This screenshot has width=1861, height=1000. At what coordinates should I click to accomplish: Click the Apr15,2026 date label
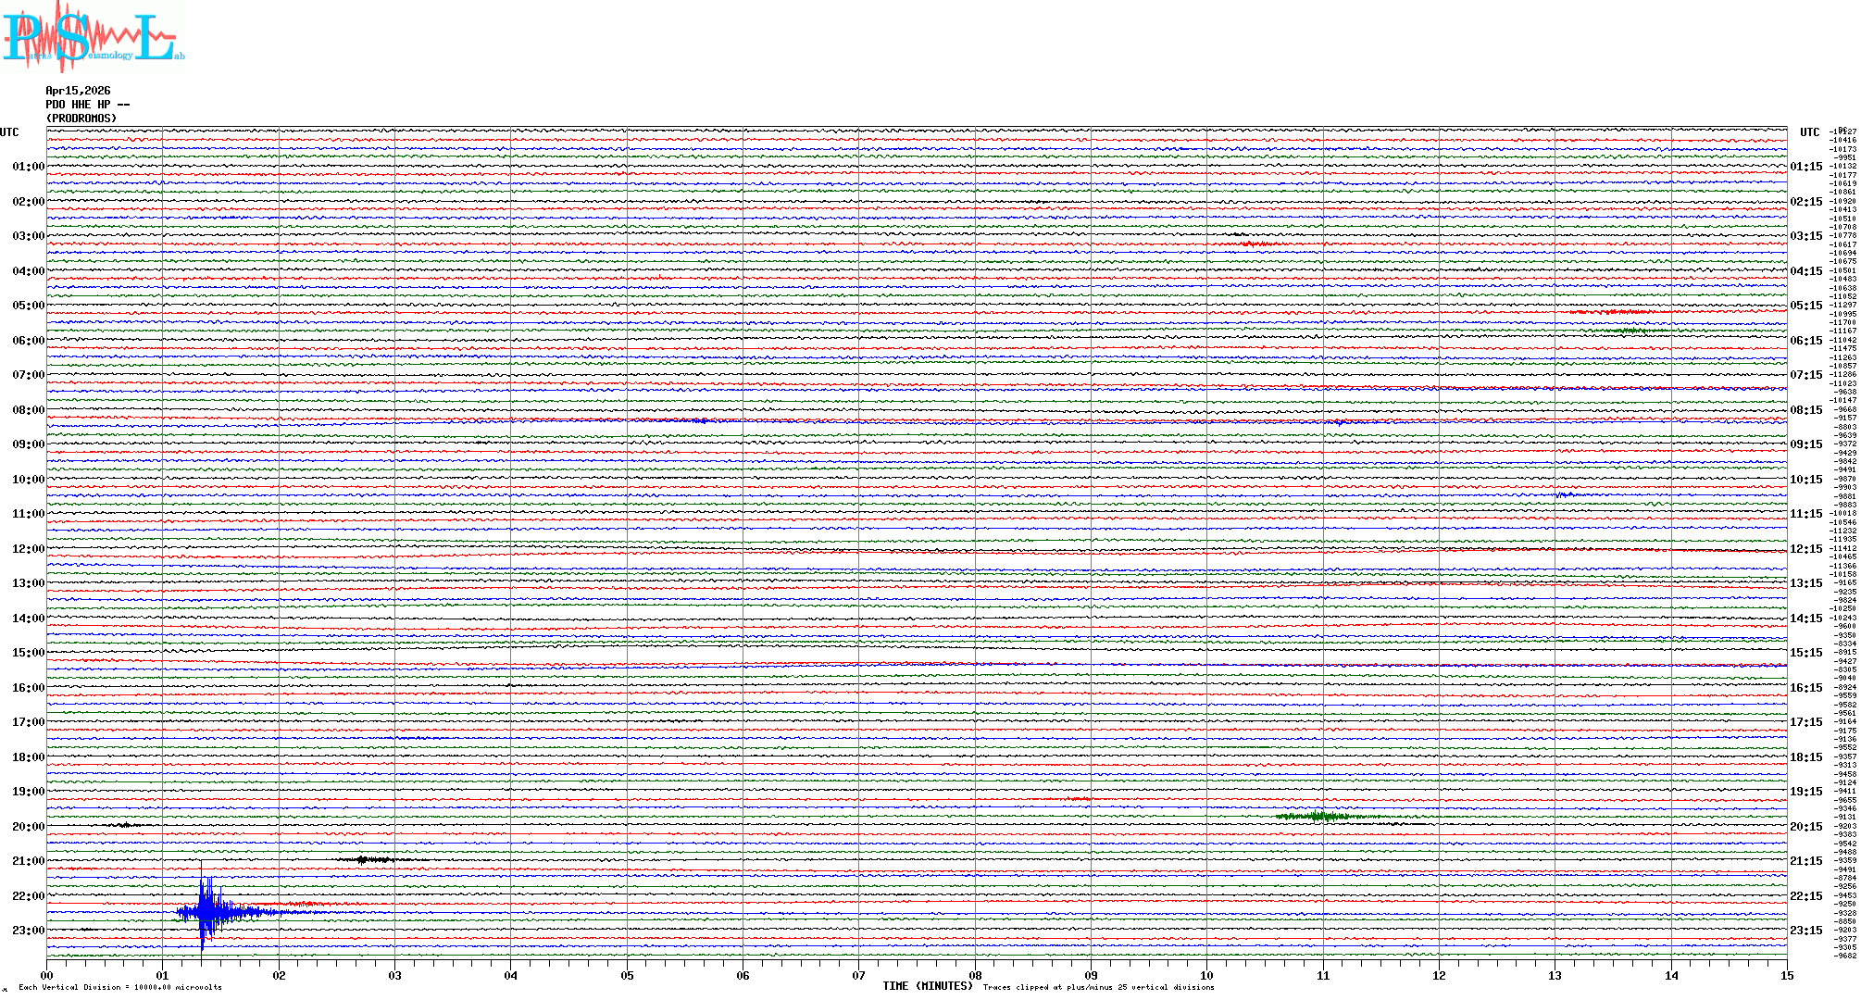point(78,91)
